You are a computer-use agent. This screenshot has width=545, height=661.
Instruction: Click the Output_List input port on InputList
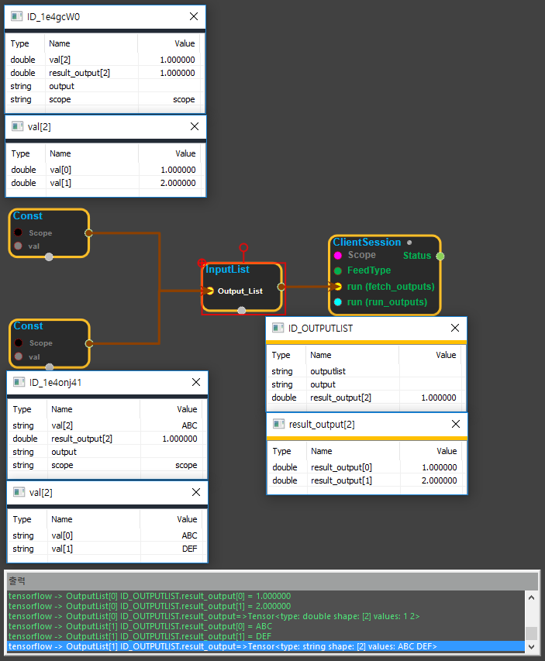209,291
